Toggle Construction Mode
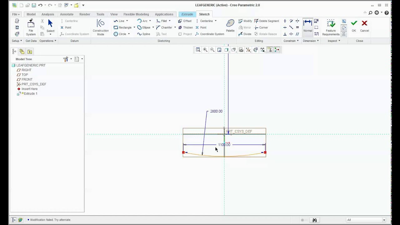The height and width of the screenshot is (225, 400). (x=101, y=27)
